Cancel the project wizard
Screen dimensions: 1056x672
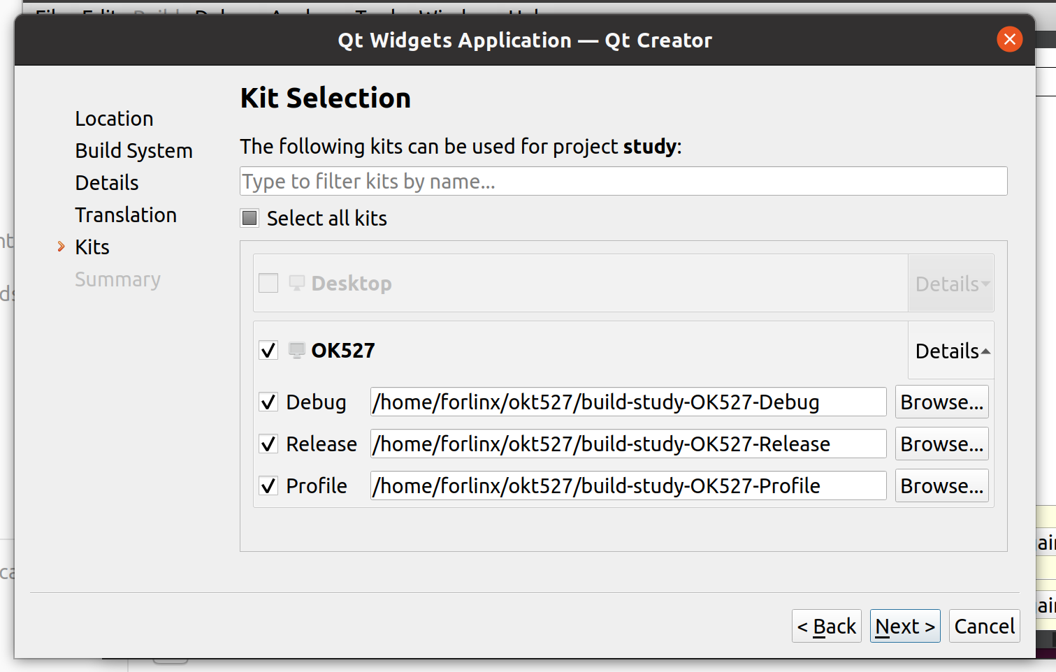(984, 627)
